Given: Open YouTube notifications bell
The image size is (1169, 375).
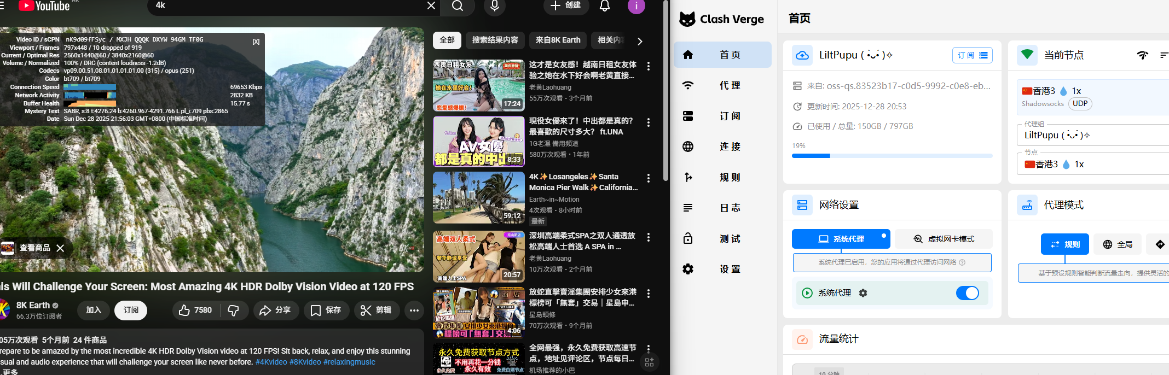Looking at the screenshot, I should pyautogui.click(x=604, y=6).
